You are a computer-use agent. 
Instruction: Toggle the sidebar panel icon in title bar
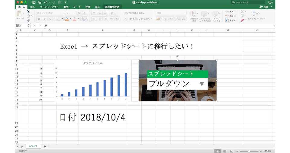coord(34,2)
